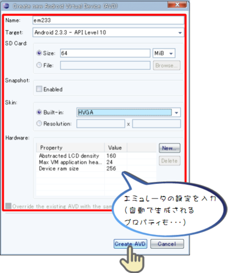Toggle Override the existing AVD checkbox
228x273 pixels.
[9, 206]
